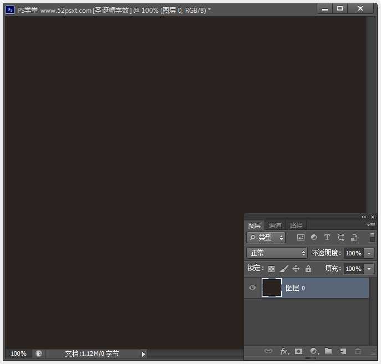Click the add layer style fx icon

(x=285, y=351)
